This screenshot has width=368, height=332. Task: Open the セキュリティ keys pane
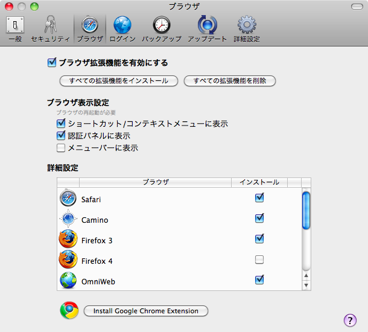(51, 28)
